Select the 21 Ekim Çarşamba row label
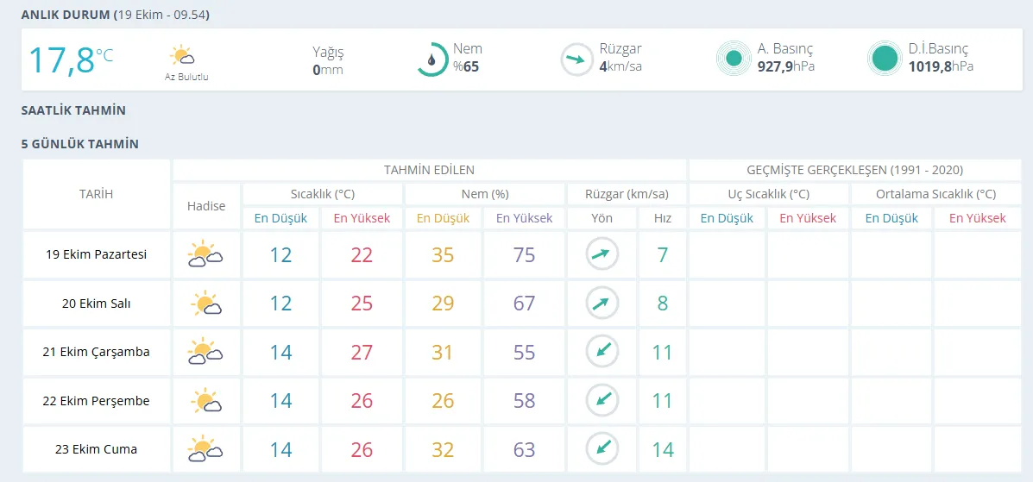Image resolution: width=1033 pixels, height=482 pixels. coord(96,352)
